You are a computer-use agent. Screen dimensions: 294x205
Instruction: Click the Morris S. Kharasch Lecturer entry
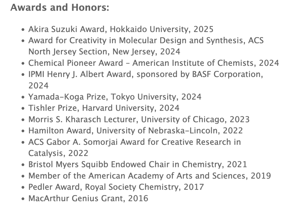pos(139,120)
